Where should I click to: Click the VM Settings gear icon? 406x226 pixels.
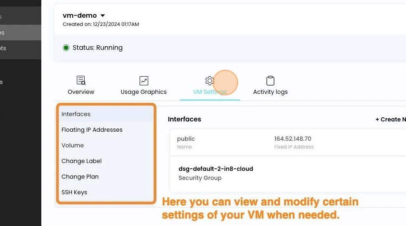point(209,81)
